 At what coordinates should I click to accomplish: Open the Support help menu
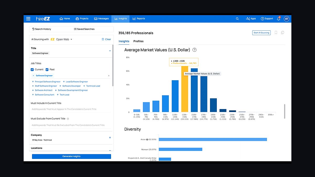(x=267, y=19)
